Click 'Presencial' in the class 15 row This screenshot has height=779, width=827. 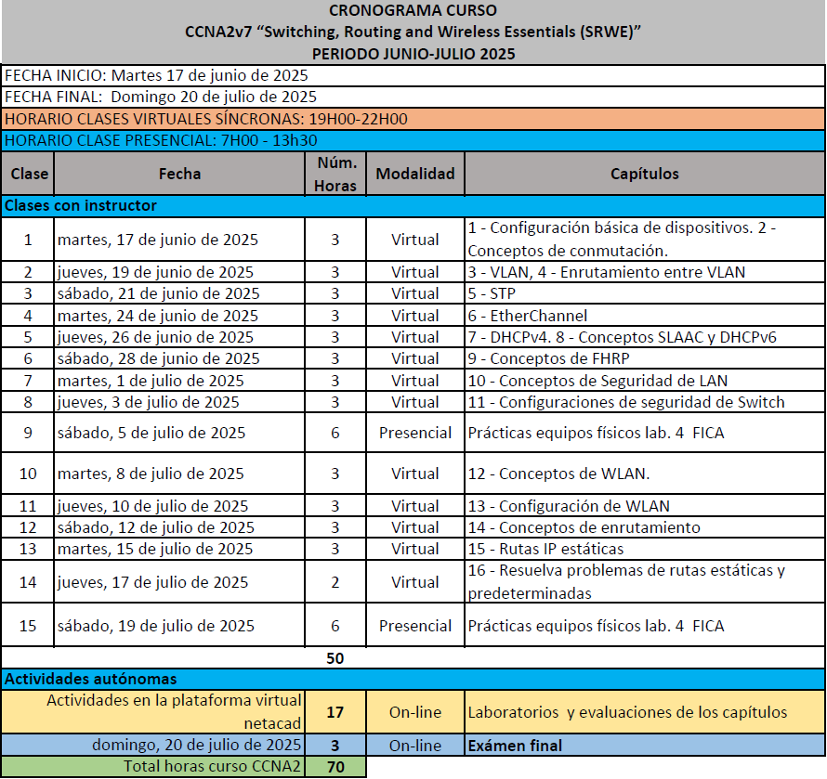point(415,626)
